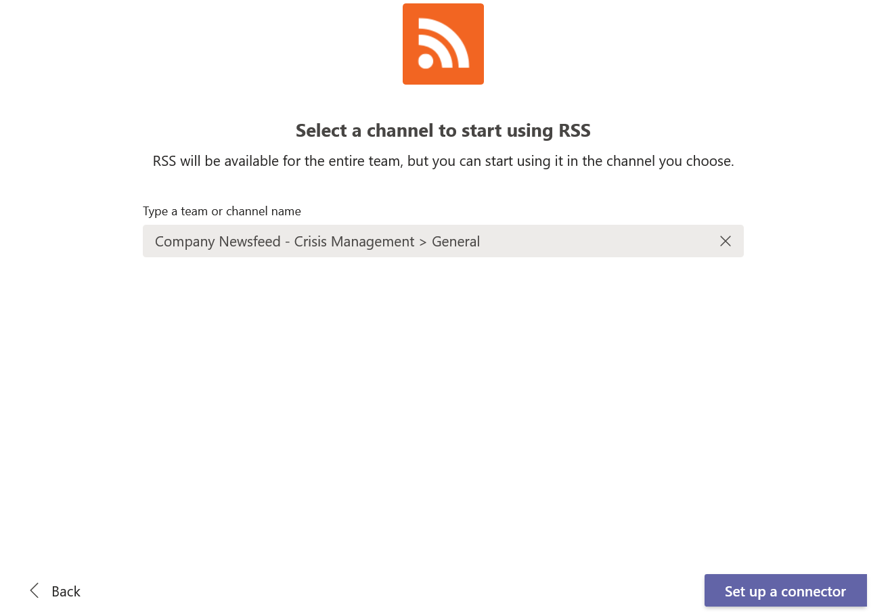Click the white dot in the RSS logo
The image size is (890, 612).
tap(426, 61)
